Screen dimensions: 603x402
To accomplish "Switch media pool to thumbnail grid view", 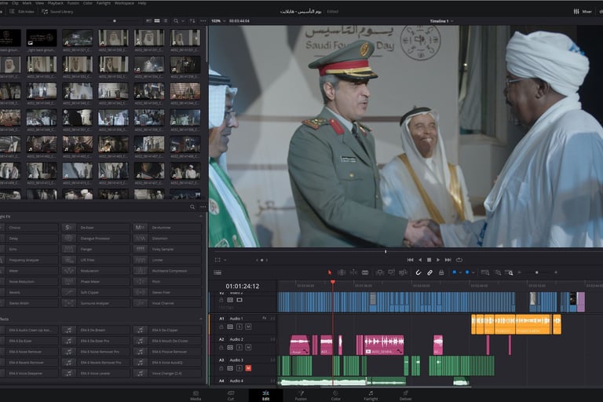I will (157, 20).
